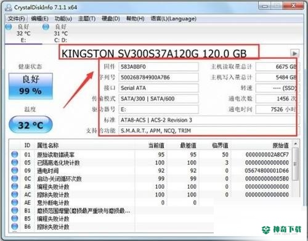This screenshot has height=241, width=308.
Task: Click the 32 °C temperature button
Action: click(31, 125)
